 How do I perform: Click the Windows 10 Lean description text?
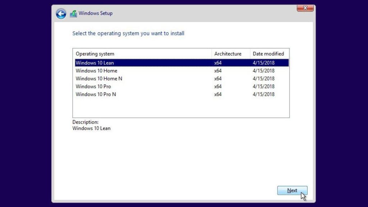click(91, 128)
